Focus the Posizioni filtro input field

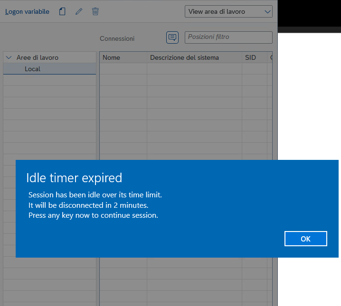228,37
